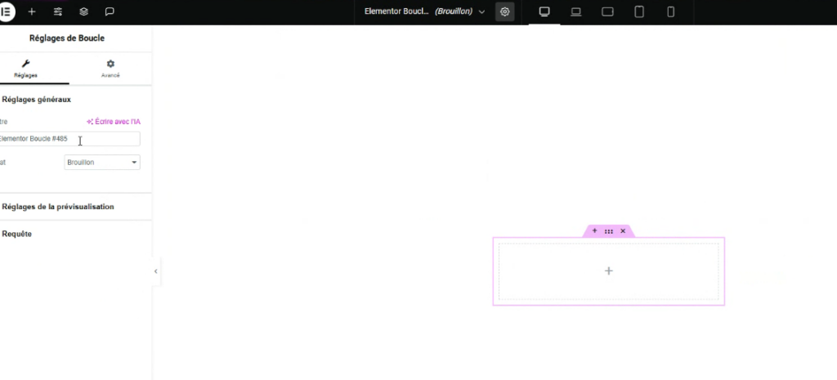Expand the Requête section
Viewport: 837px width, 380px height.
[16, 234]
